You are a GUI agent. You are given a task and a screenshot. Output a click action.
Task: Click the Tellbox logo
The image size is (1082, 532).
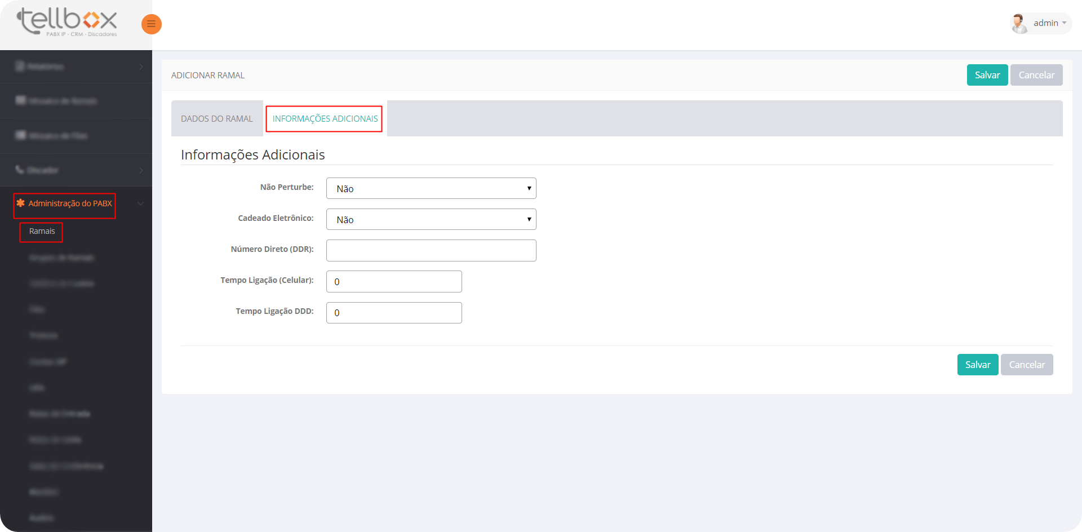click(68, 23)
